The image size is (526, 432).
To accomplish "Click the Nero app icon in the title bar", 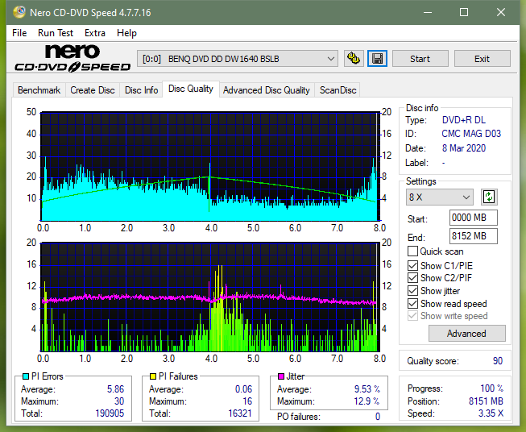I will (x=19, y=12).
